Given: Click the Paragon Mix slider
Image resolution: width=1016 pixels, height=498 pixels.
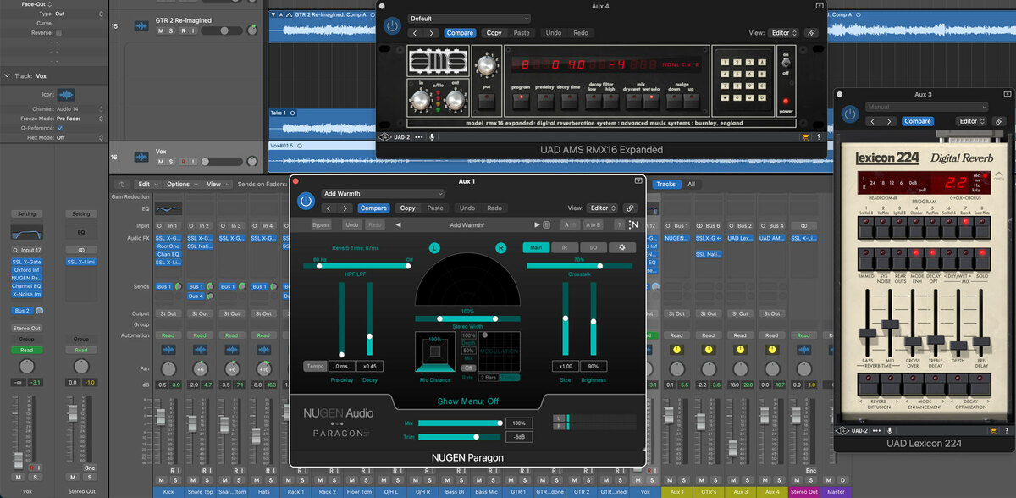Looking at the screenshot, I should 457,423.
